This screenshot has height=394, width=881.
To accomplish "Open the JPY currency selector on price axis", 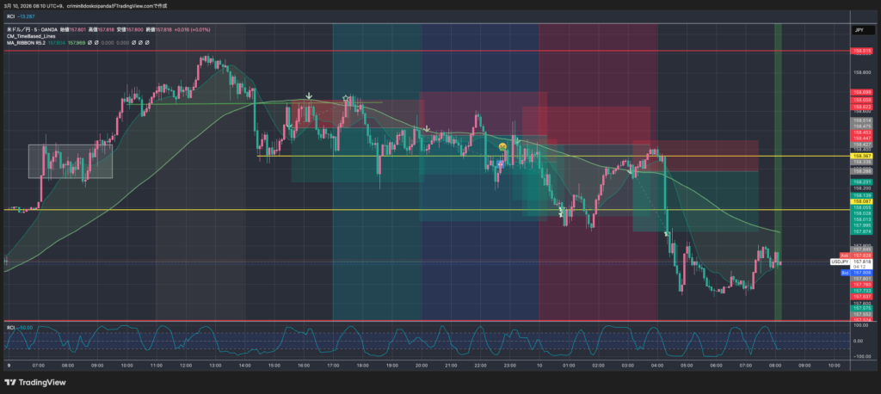I will click(x=858, y=29).
